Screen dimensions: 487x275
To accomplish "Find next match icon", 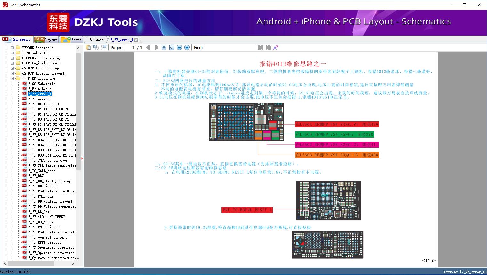I will pos(268,47).
